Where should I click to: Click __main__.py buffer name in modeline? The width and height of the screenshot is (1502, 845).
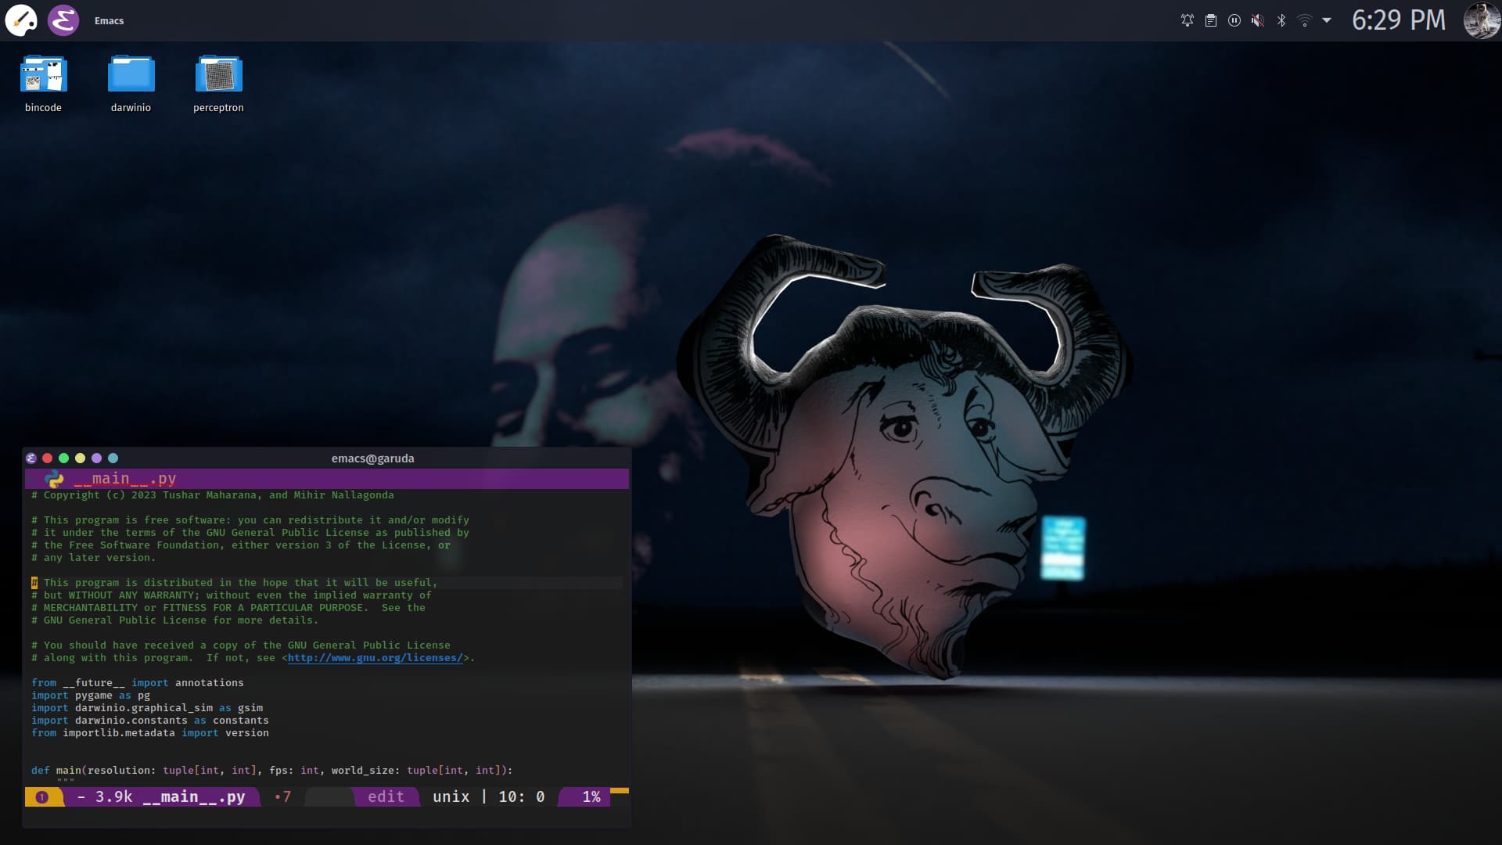tap(194, 797)
